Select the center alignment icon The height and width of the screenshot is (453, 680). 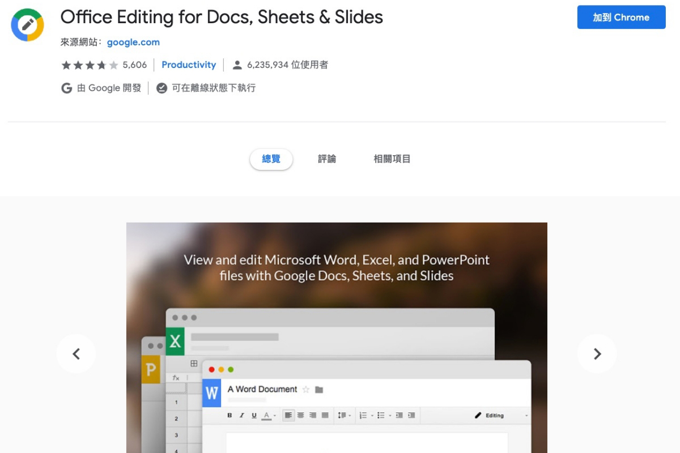tap(301, 415)
